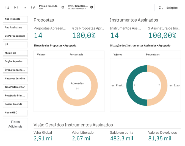Image resolution: width=185 pixels, height=146 pixels.
Task: Expand the Ano Proposta filter
Action: pyautogui.click(x=15, y=19)
